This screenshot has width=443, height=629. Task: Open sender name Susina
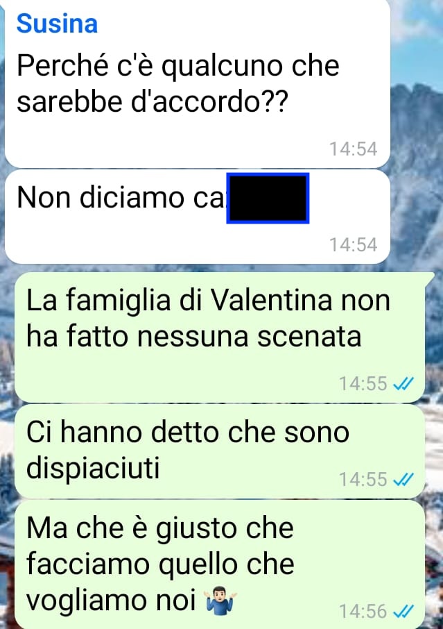click(57, 24)
